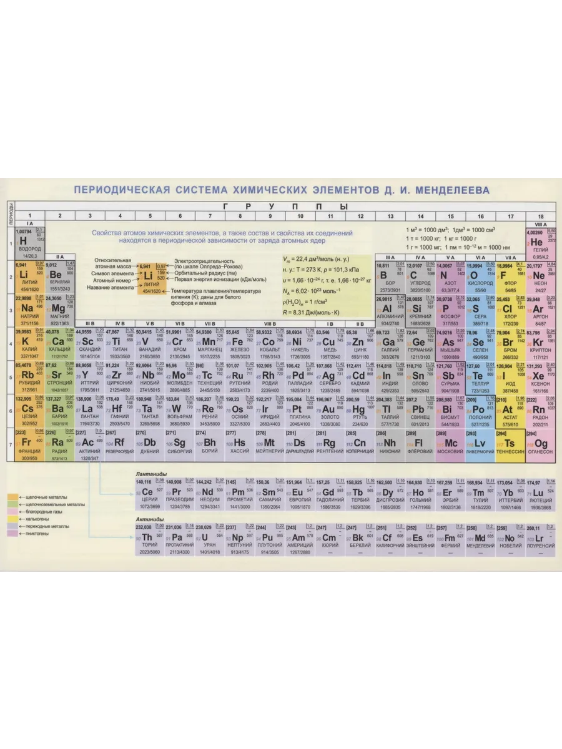
Task: Click the 'переходные металлы' legend label
Action: pos(47,526)
